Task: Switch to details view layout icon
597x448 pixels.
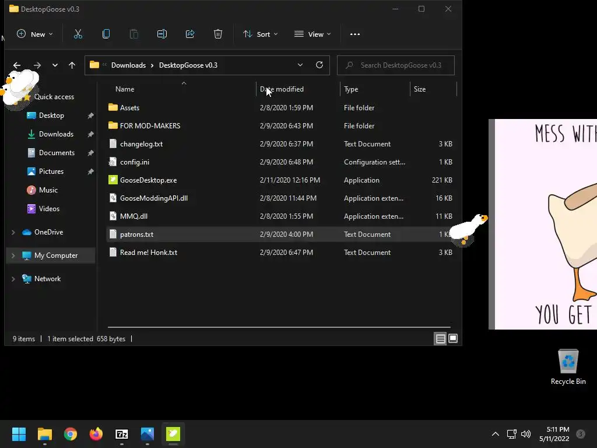Action: (440, 339)
